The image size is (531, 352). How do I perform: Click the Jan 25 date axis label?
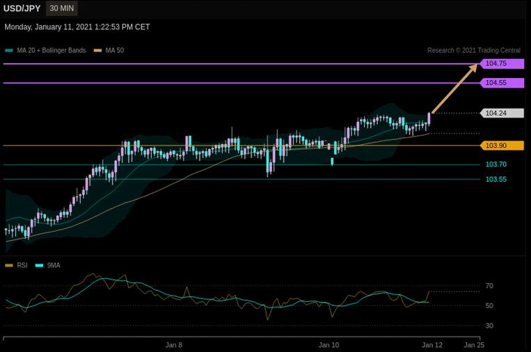pos(474,345)
